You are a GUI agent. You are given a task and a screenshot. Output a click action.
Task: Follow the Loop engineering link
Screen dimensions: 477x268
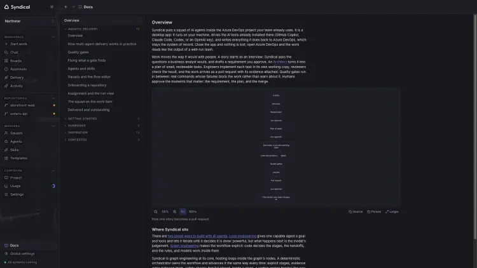click(x=242, y=236)
